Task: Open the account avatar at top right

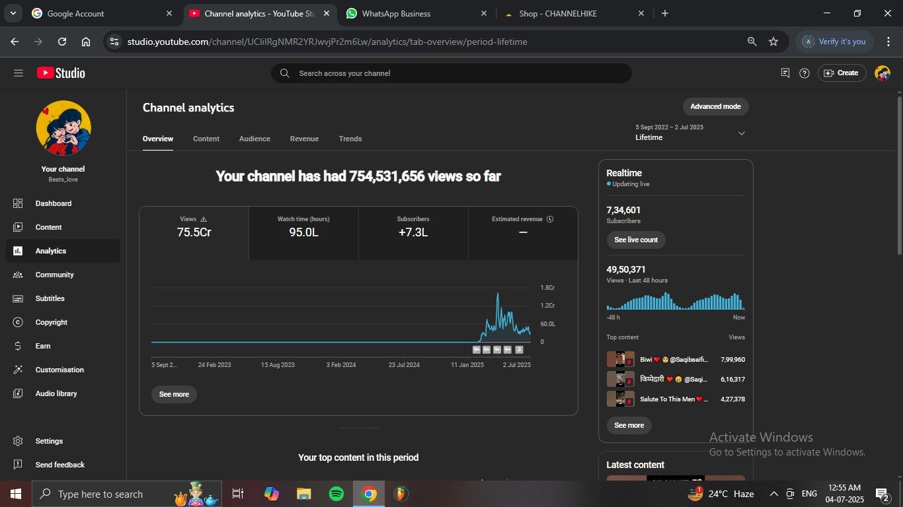Action: pyautogui.click(x=883, y=73)
